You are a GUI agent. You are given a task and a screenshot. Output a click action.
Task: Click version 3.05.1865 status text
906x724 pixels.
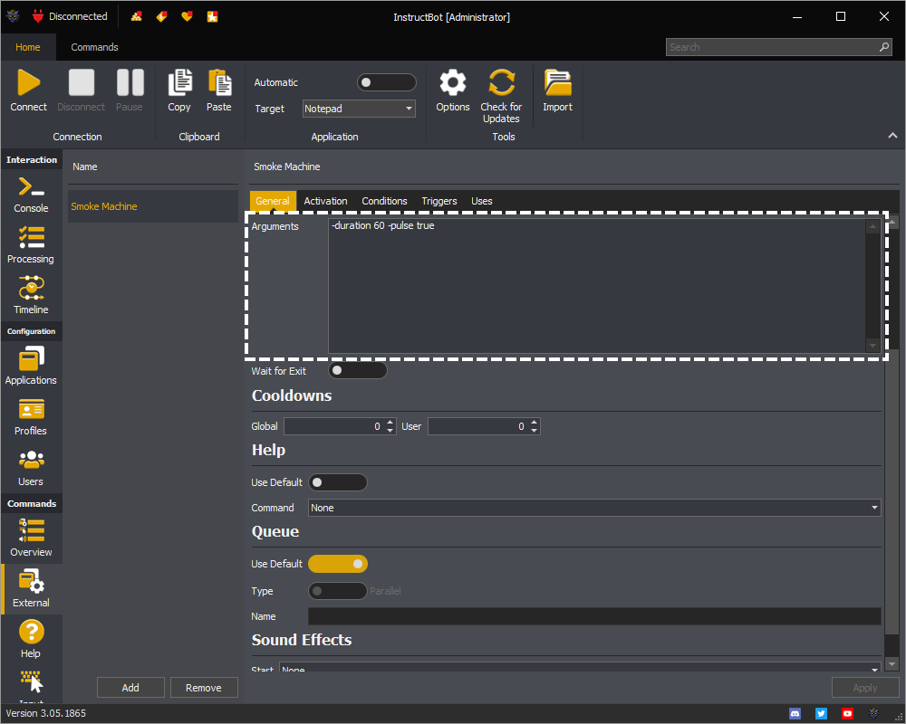click(x=45, y=713)
